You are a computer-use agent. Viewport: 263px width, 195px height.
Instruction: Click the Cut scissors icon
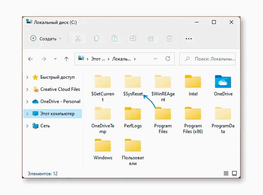pos(78,38)
